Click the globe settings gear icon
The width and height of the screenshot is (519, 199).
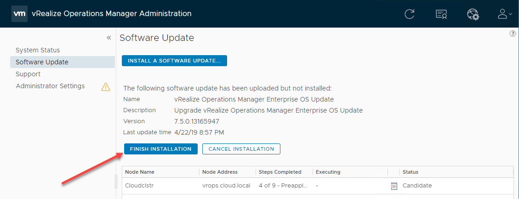click(473, 14)
